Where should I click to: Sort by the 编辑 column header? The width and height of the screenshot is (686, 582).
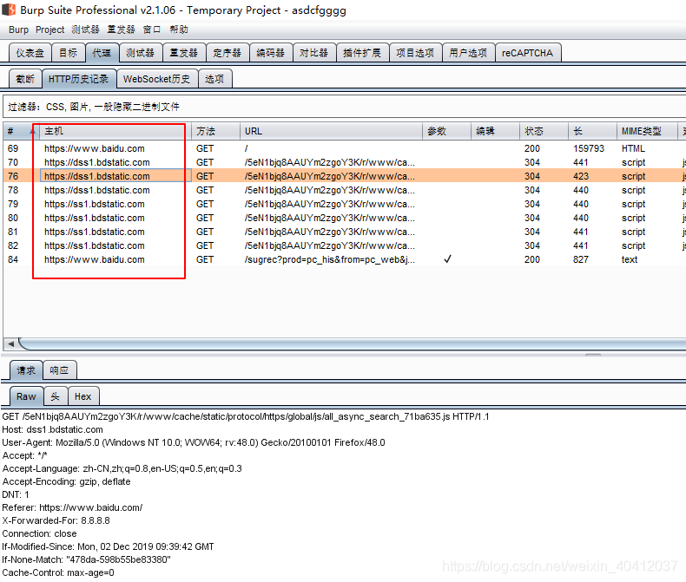click(495, 131)
